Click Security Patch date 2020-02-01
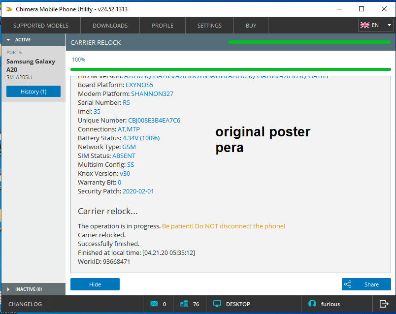 pyautogui.click(x=138, y=191)
